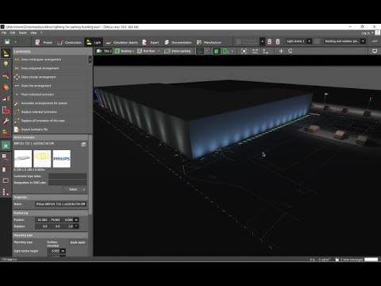Click the luminaire catalog icon beside model name

click(83, 145)
